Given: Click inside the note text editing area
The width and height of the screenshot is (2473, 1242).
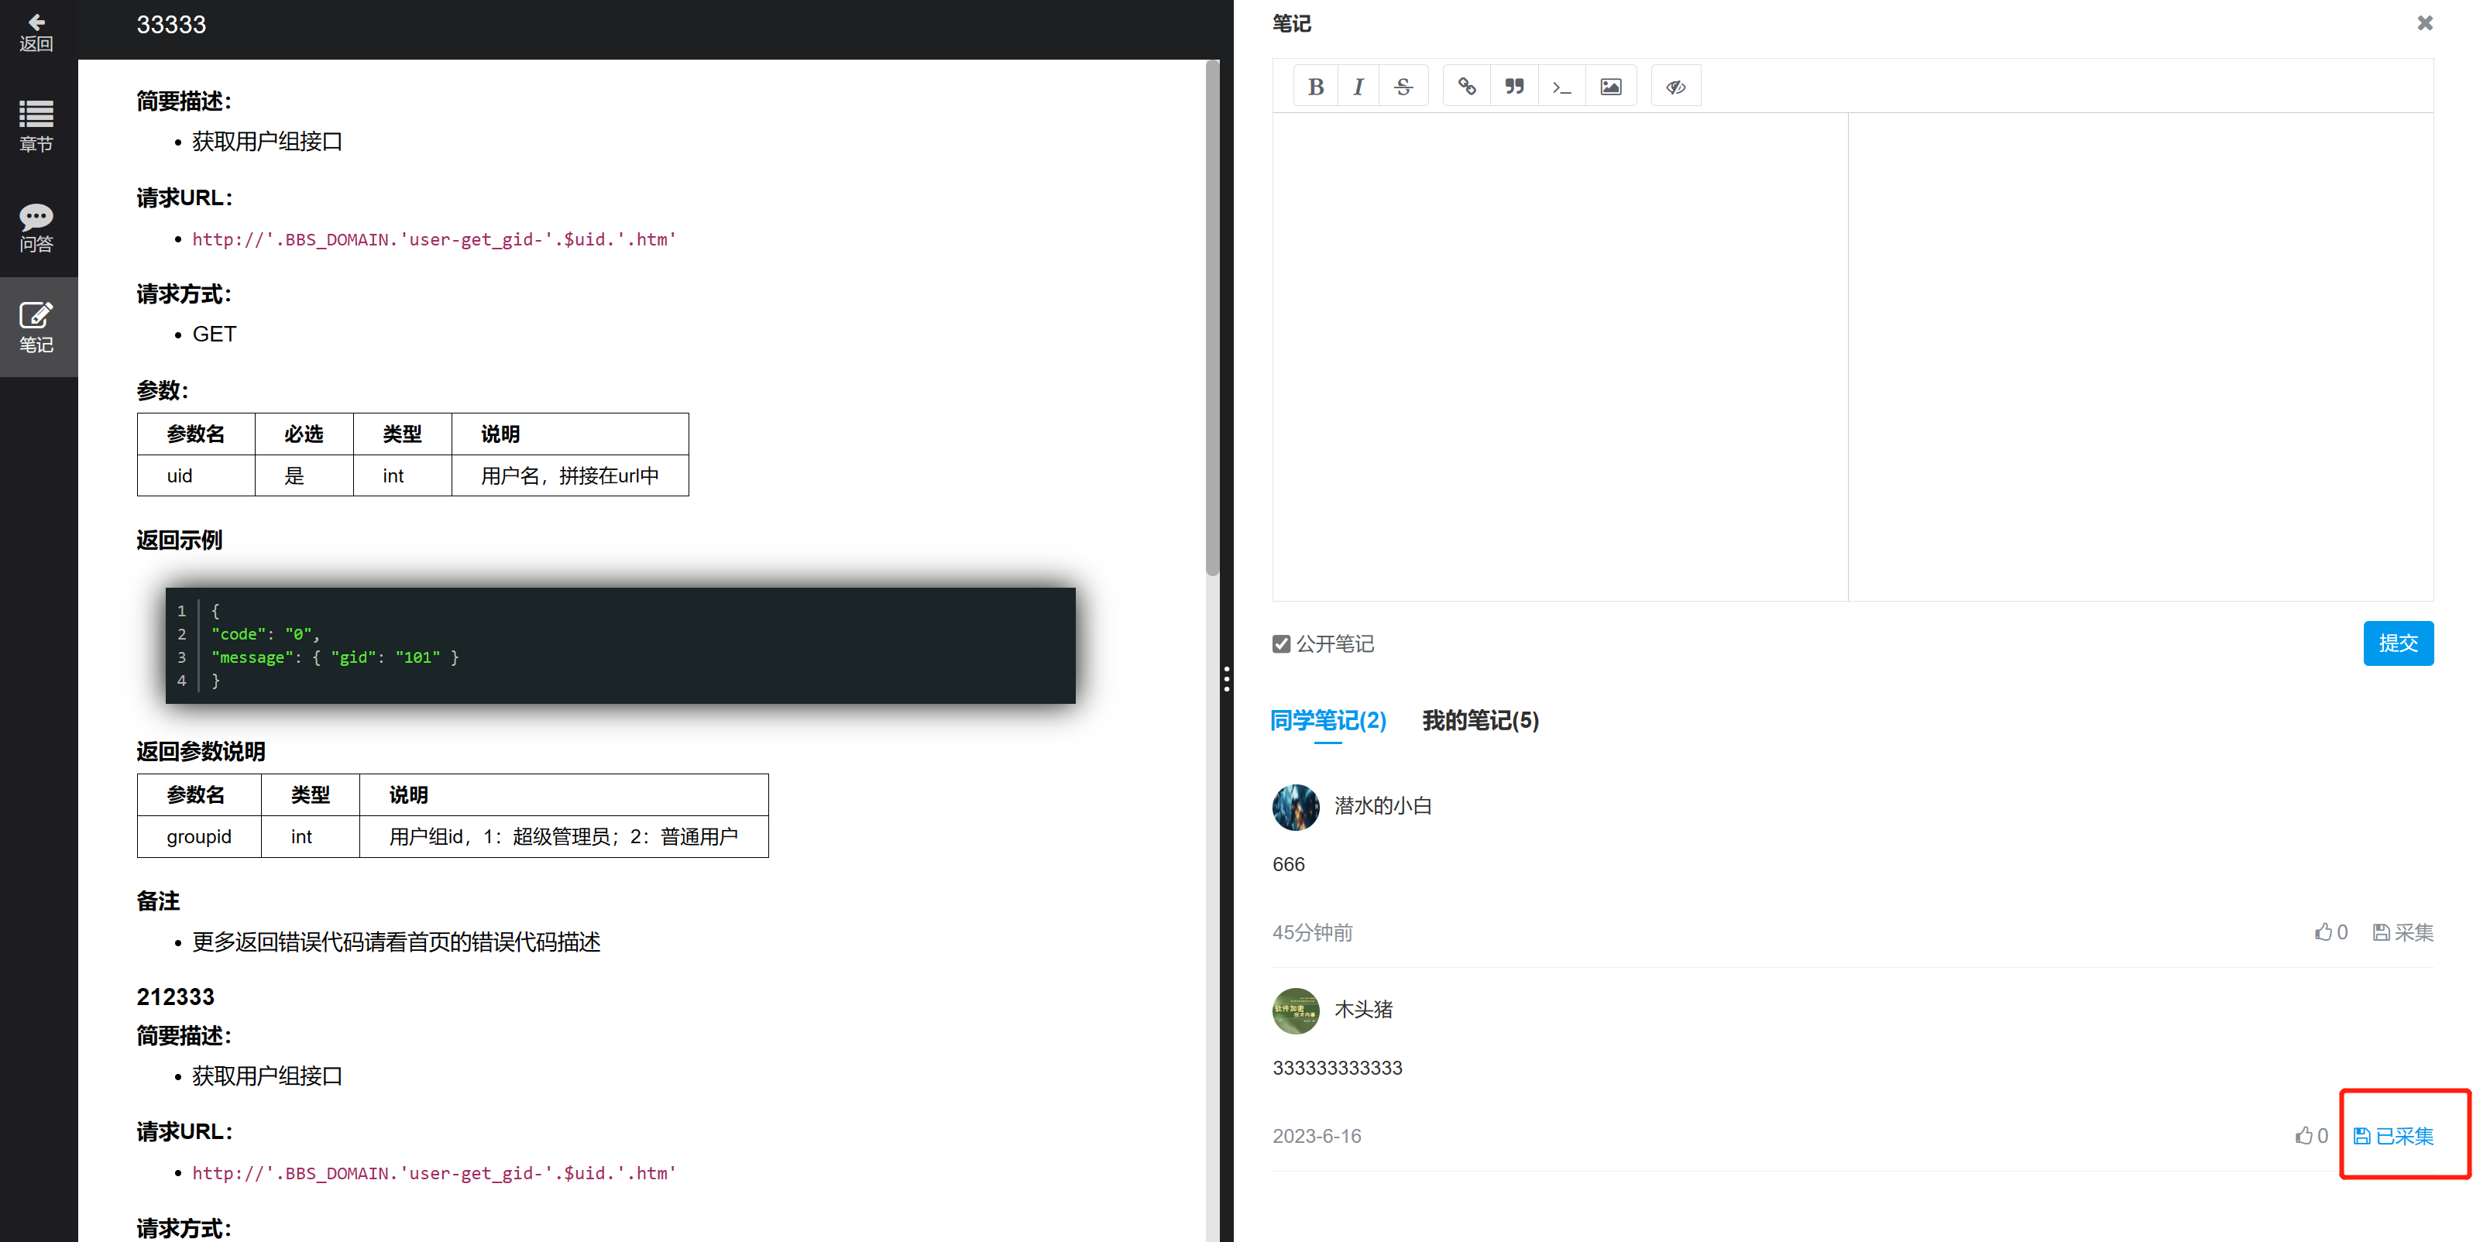Looking at the screenshot, I should [x=1559, y=355].
